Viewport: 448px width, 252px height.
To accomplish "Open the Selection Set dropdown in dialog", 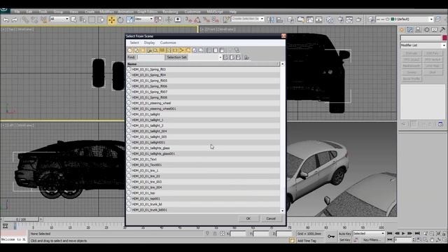I will tap(205, 57).
